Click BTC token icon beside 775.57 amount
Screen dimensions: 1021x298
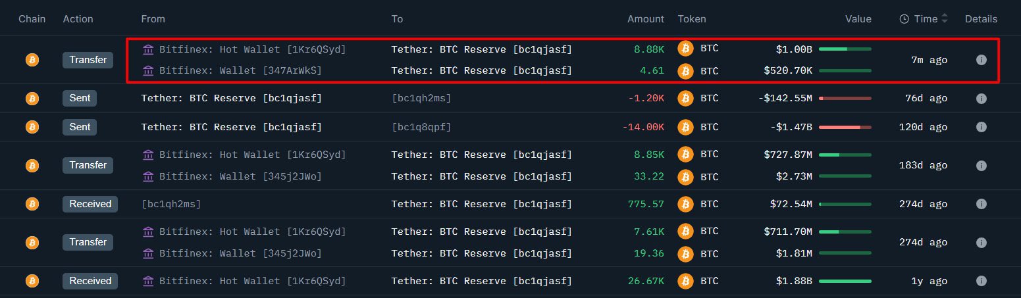[686, 204]
